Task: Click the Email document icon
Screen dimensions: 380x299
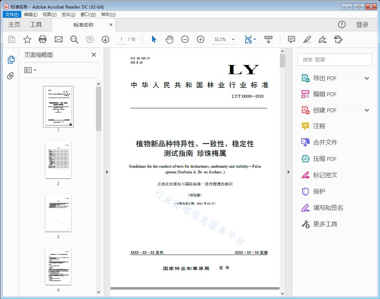Action: coord(58,39)
